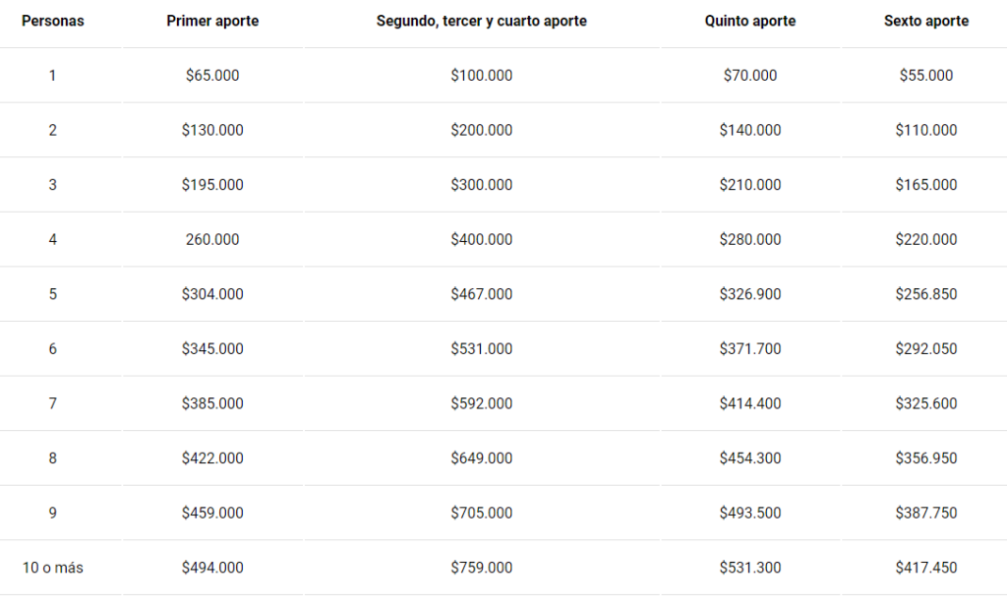Click the $325.600 cell in row 7
Viewport: 1007px width, 609px height.
926,403
